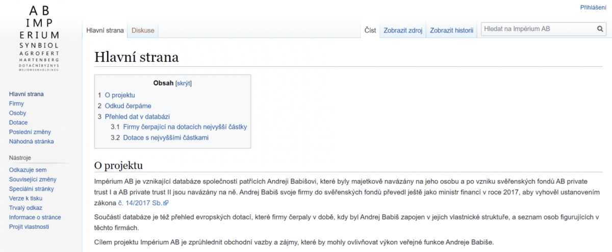Open Náhodná stránka link

(x=31, y=141)
